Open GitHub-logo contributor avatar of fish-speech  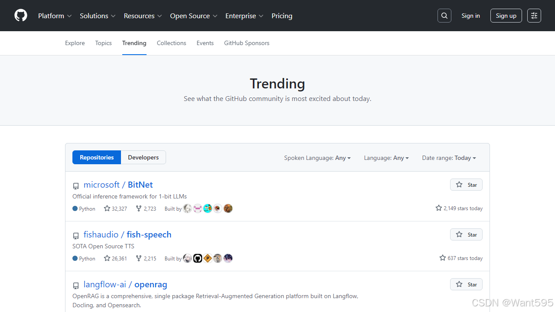[x=198, y=258]
